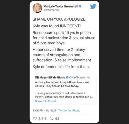This screenshot has height=124, width=129.
Task: Click the blue verified badge beside Greene
Action: point(80,6)
